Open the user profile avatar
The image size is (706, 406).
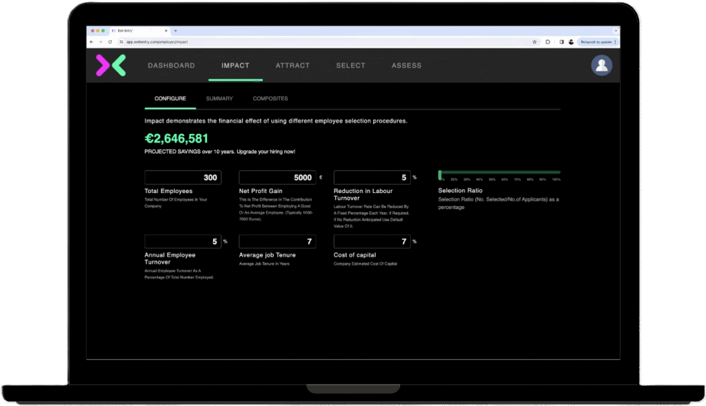(601, 65)
